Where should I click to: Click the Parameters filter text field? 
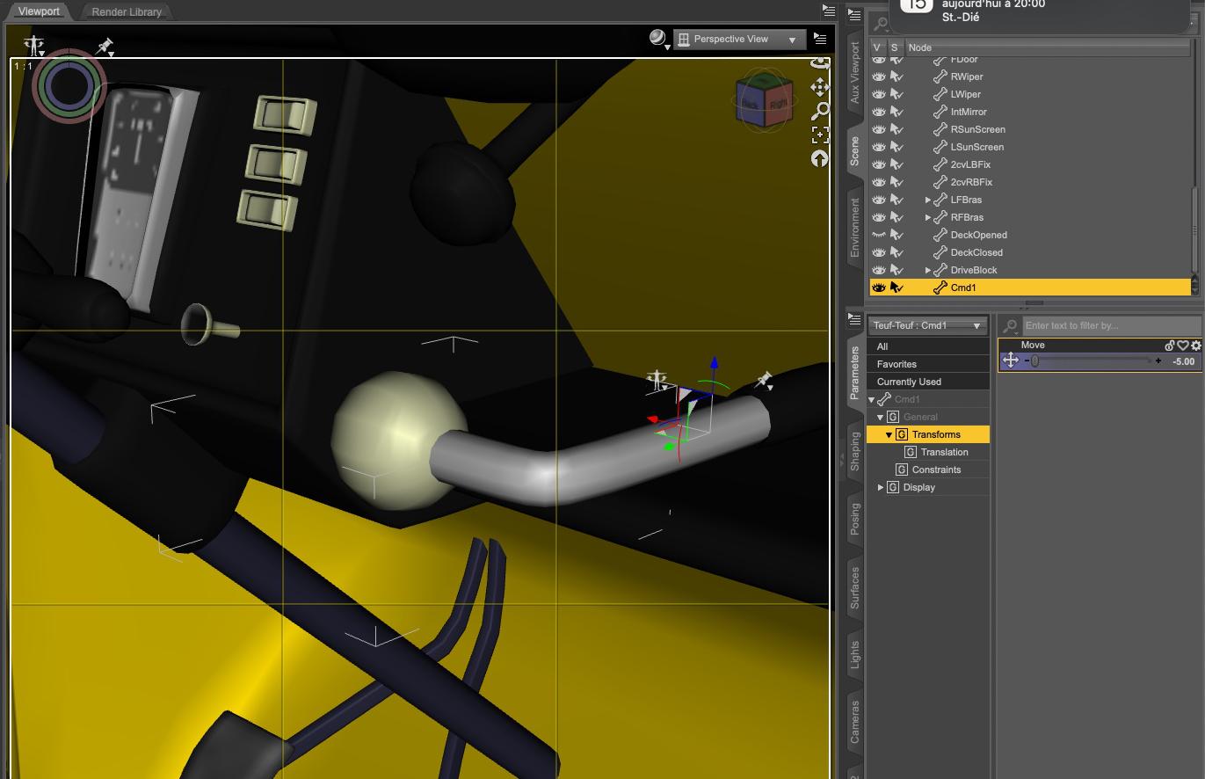(1111, 326)
